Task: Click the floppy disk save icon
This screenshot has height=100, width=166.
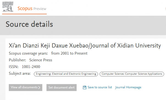Action: 84,87
